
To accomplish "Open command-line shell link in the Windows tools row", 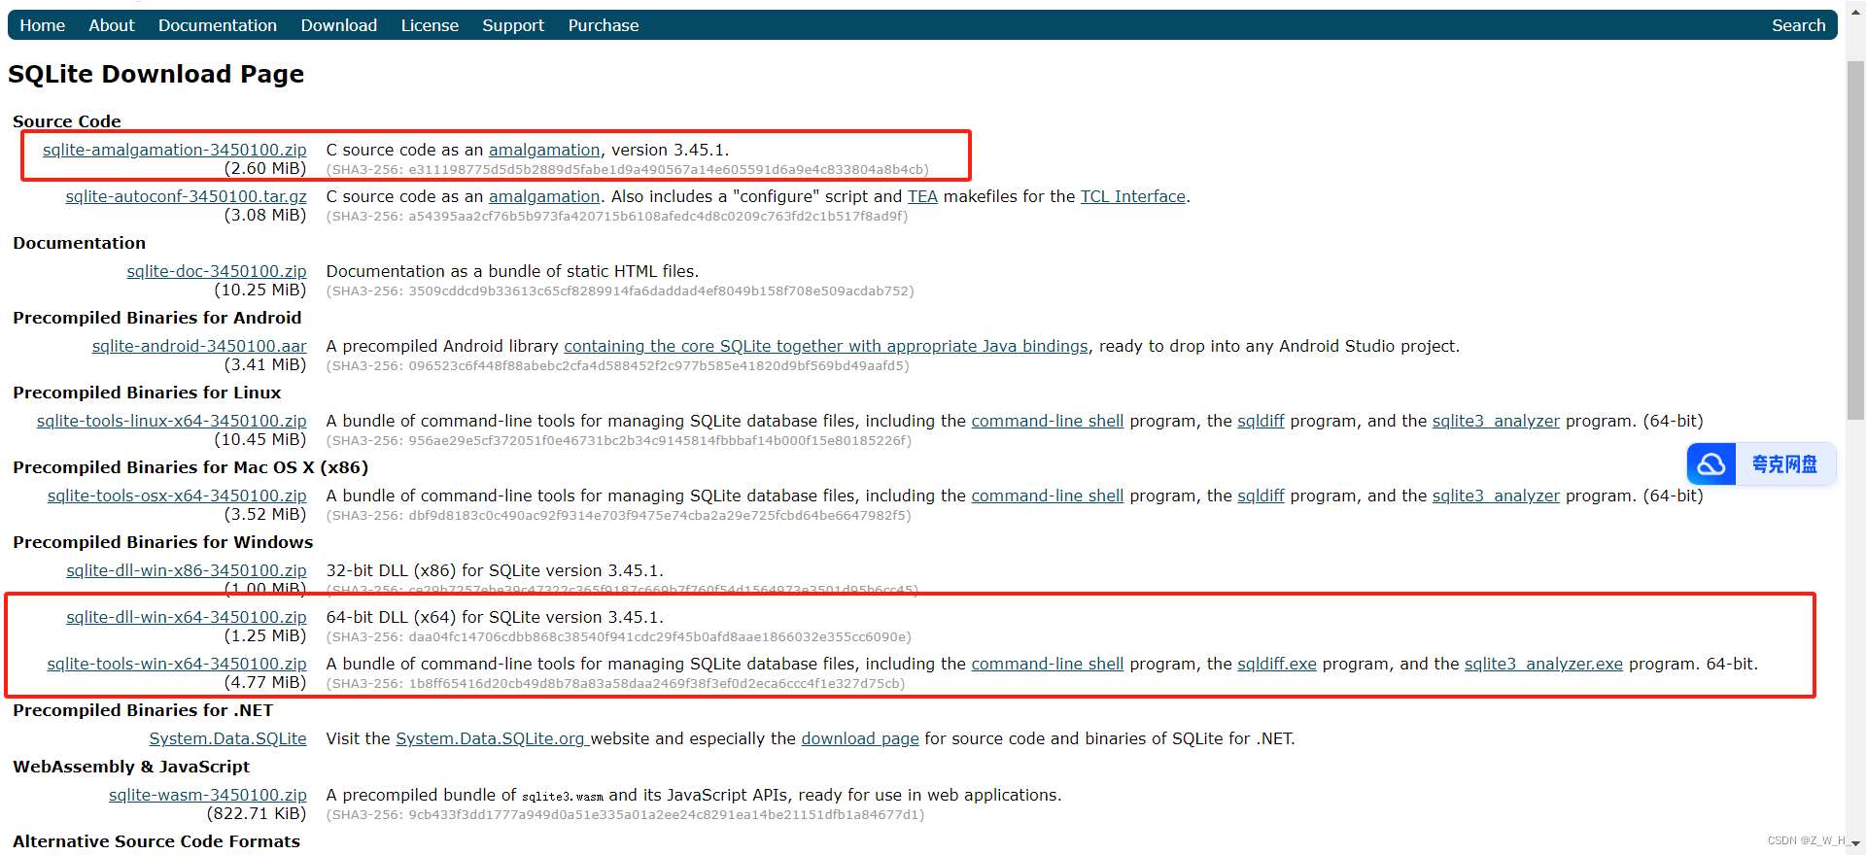I will pyautogui.click(x=1048, y=664).
